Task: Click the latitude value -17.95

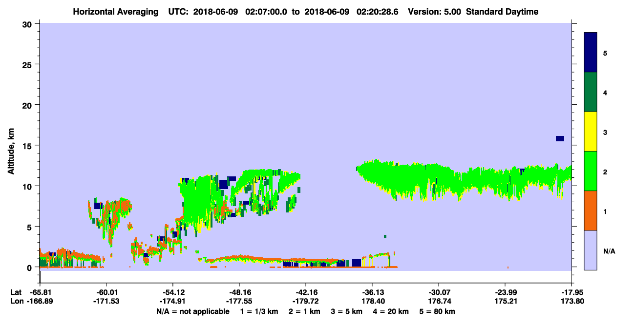Action: click(x=571, y=292)
